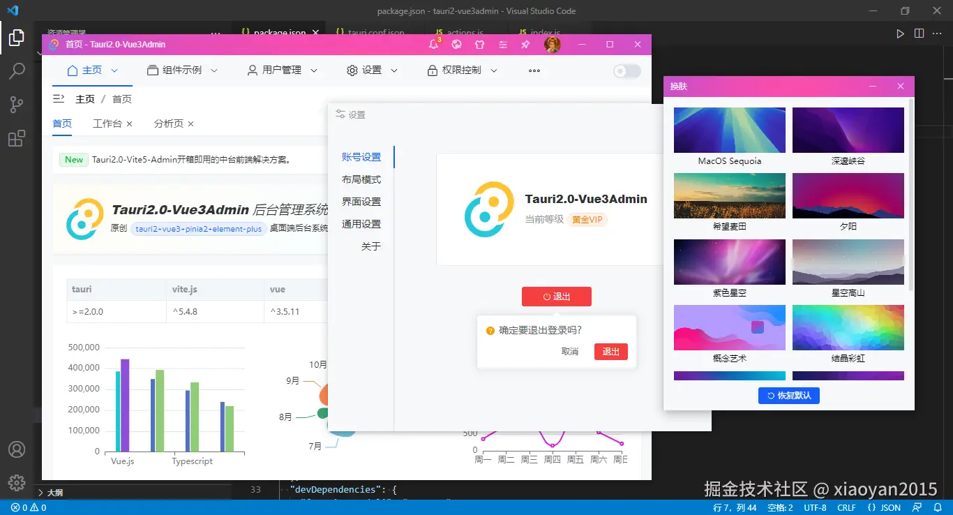Switch to the 分析页 tab
This screenshot has height=515, width=953.
tap(168, 124)
